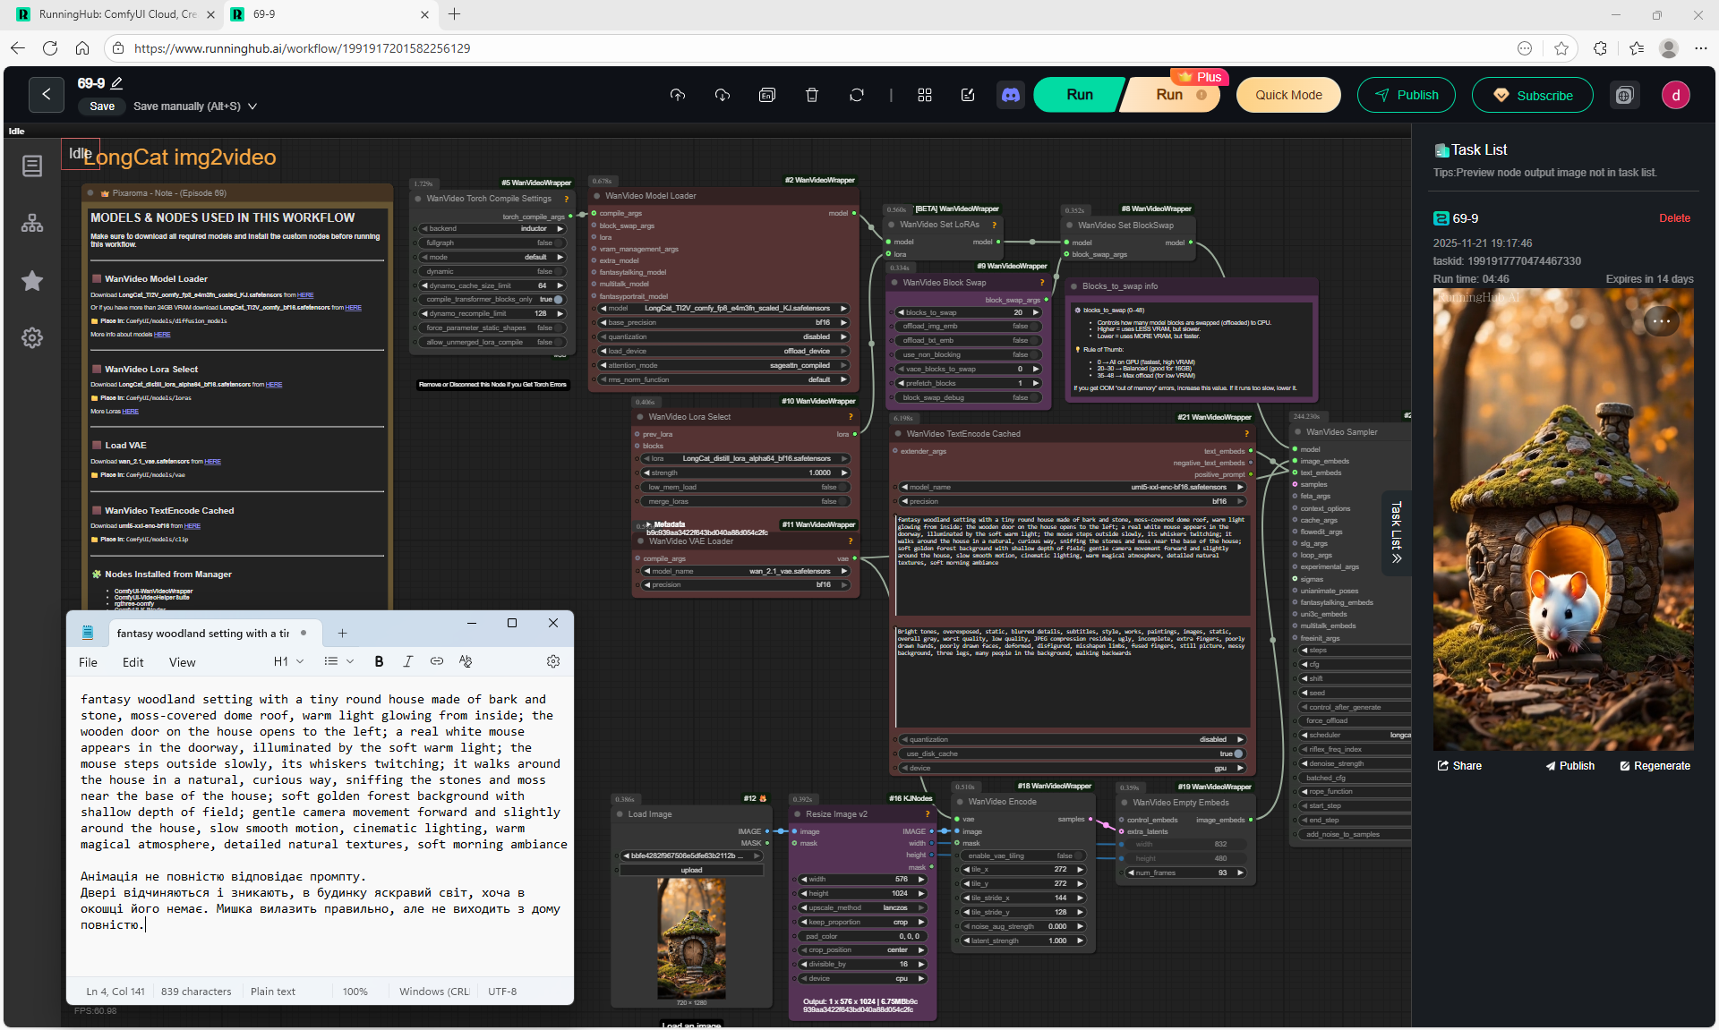Click the bold formatting icon in Notepad

point(379,661)
